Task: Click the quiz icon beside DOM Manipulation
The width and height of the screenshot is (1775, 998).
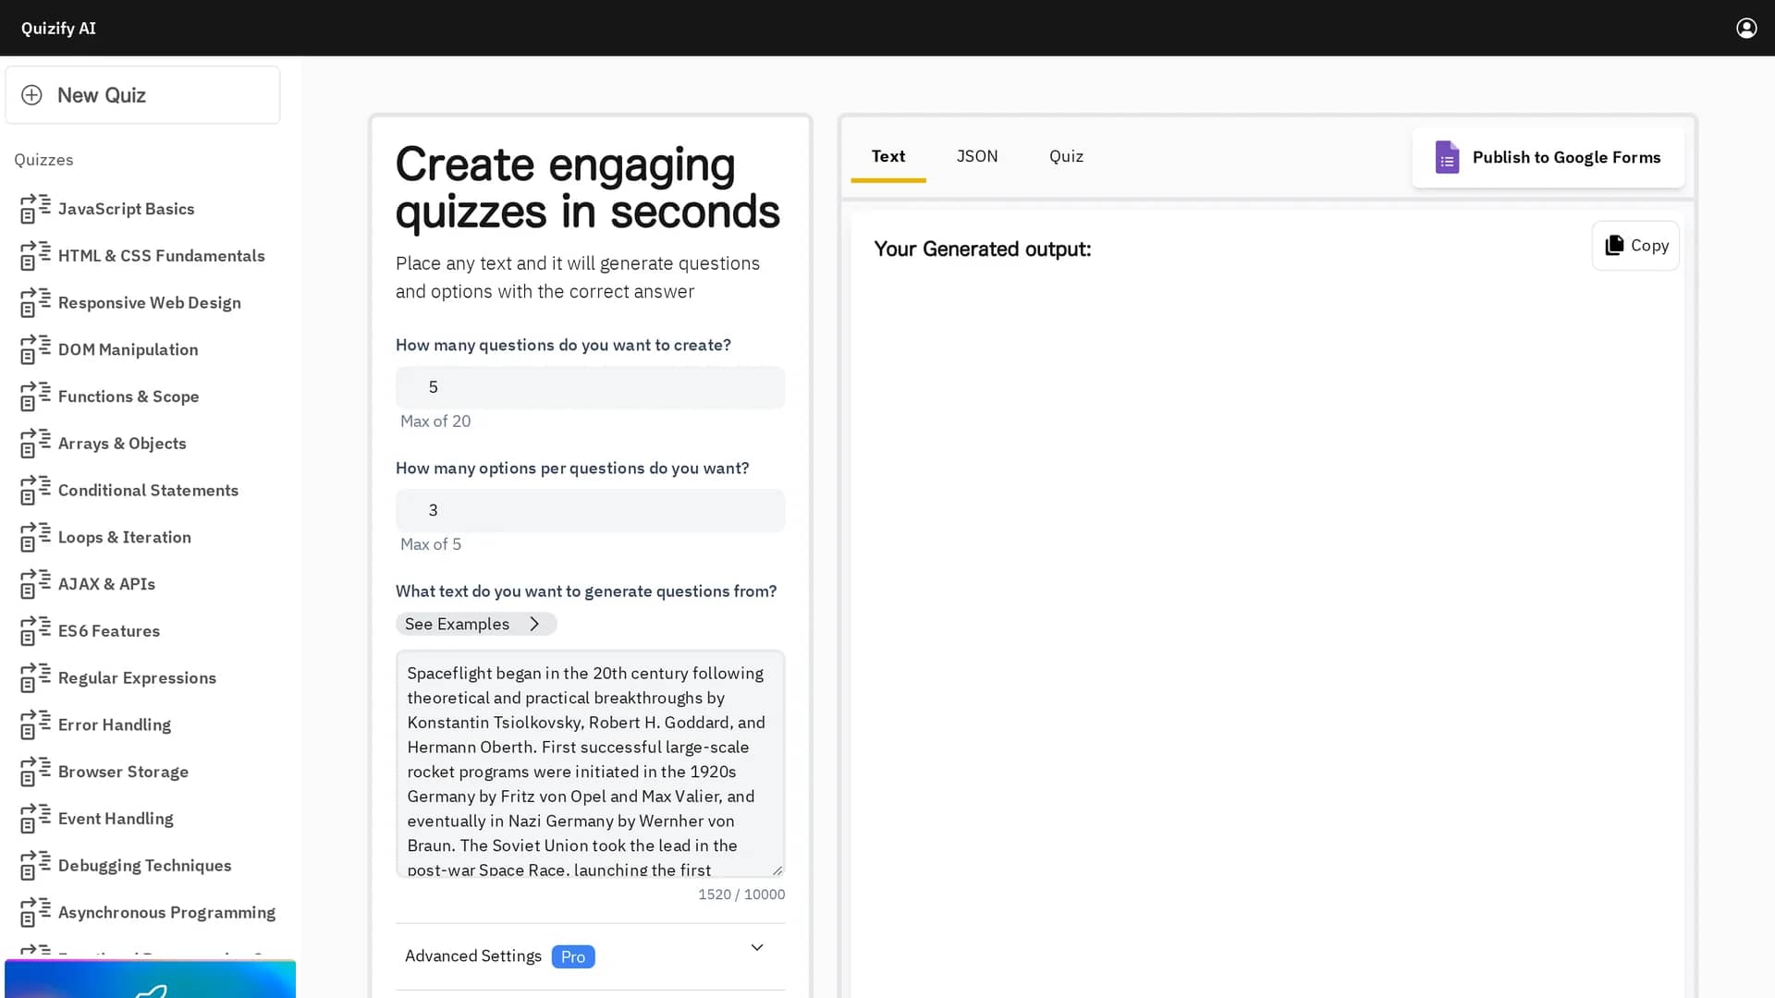Action: coord(35,349)
